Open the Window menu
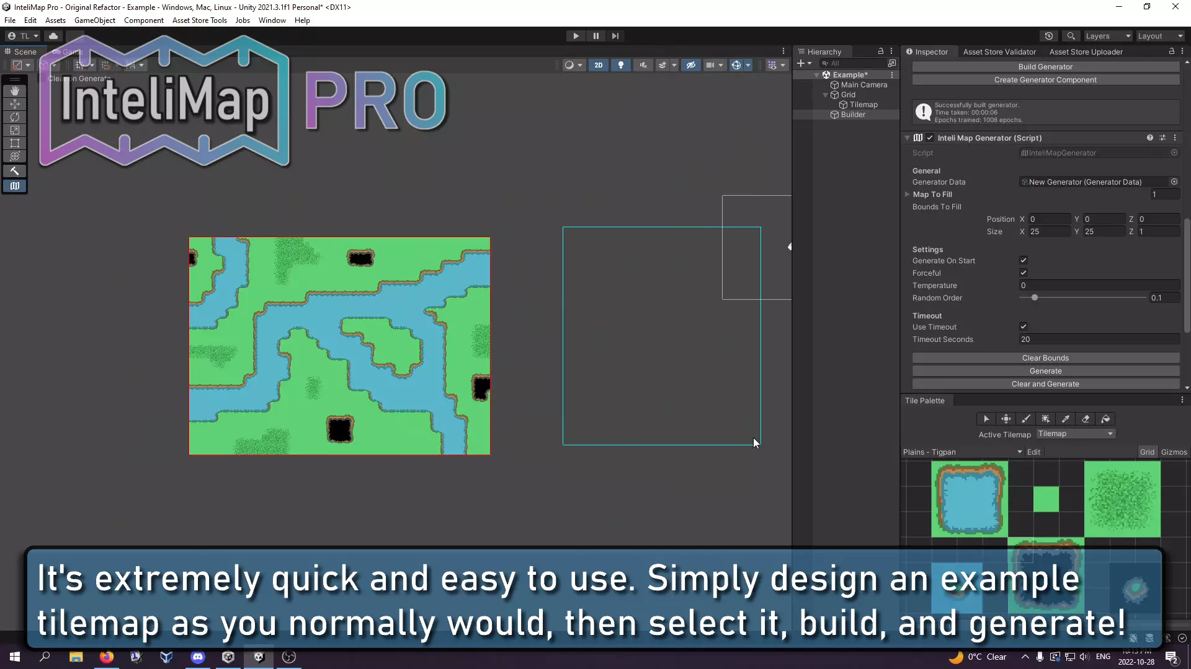The height and width of the screenshot is (669, 1191). (x=272, y=20)
